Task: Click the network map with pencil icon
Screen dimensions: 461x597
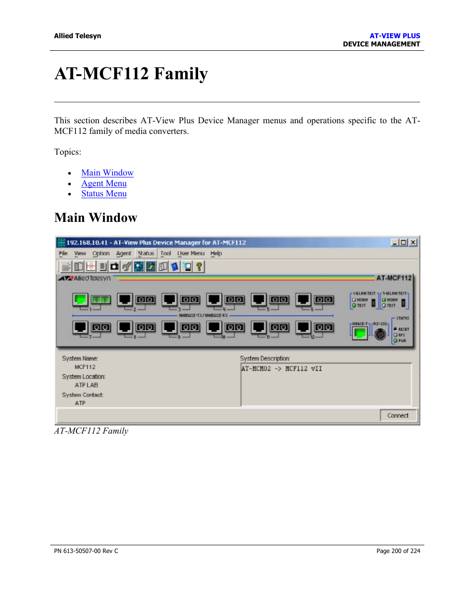Action: (x=151, y=266)
